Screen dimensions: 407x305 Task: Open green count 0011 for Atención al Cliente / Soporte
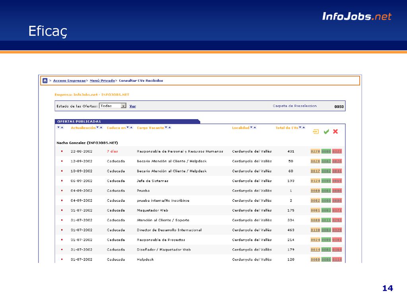tap(326, 220)
